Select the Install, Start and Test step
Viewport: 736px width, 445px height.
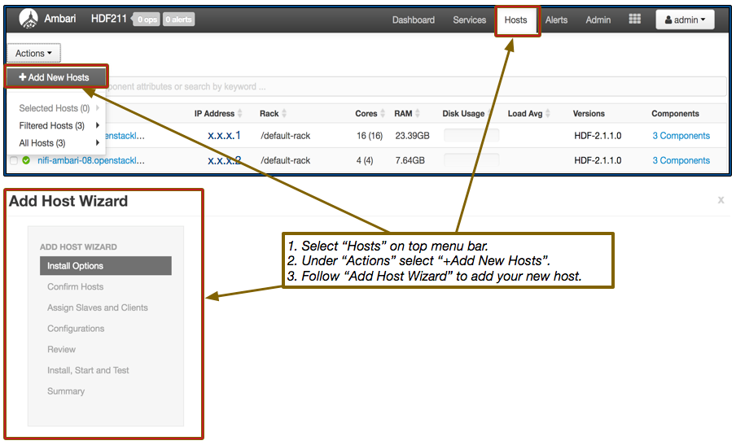tap(88, 370)
